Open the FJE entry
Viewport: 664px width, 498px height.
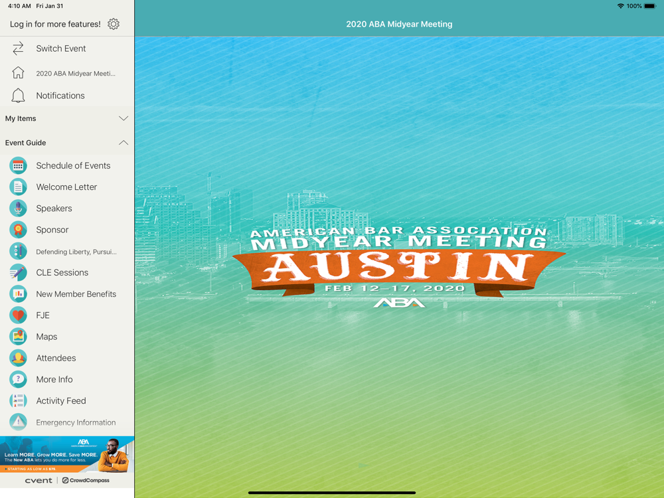(x=67, y=315)
